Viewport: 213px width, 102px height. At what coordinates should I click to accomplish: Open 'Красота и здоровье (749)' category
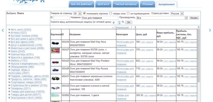click(25, 58)
